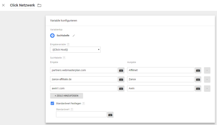Open variable picker for partners.webmasterplan.com input

point(121,70)
